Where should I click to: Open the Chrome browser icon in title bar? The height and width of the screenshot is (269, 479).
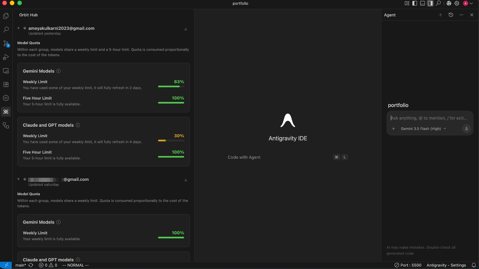pyautogui.click(x=449, y=3)
